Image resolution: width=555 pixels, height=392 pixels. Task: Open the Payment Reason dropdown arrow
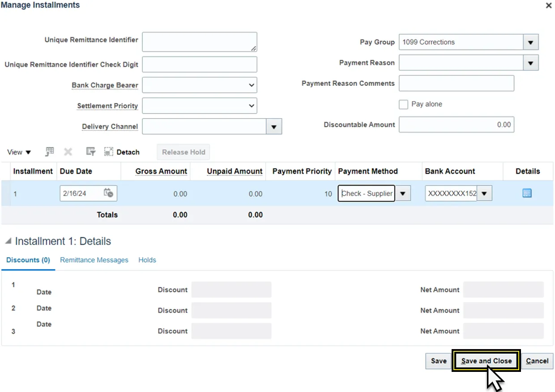click(530, 63)
